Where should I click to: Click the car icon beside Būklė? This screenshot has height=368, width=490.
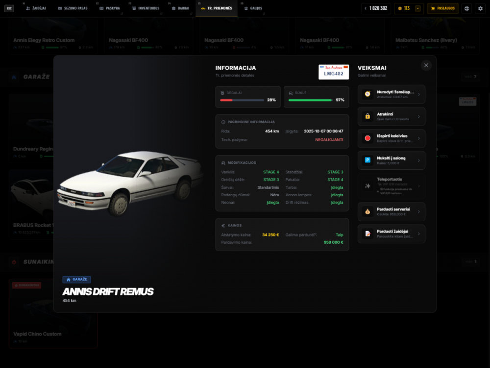pyautogui.click(x=291, y=93)
